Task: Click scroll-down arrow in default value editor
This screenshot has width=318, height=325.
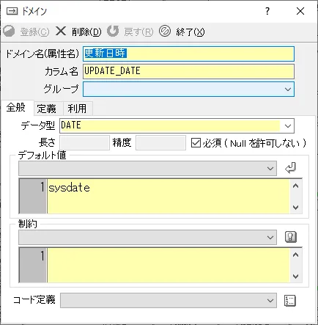Action: [295, 208]
